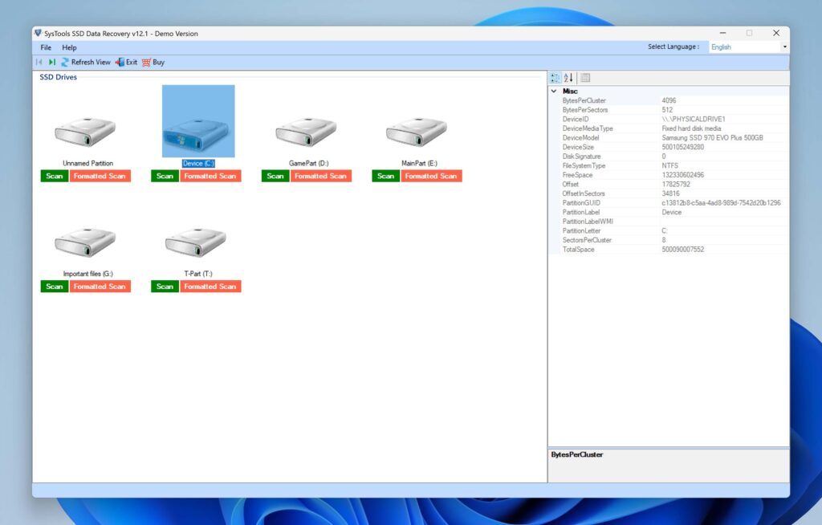The width and height of the screenshot is (822, 525).
Task: Click Formatted Scan for Unnamed Partition
Action: pyautogui.click(x=100, y=176)
